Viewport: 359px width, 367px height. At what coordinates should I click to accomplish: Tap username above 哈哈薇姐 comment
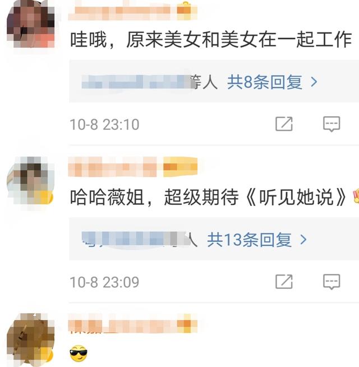coord(112,167)
